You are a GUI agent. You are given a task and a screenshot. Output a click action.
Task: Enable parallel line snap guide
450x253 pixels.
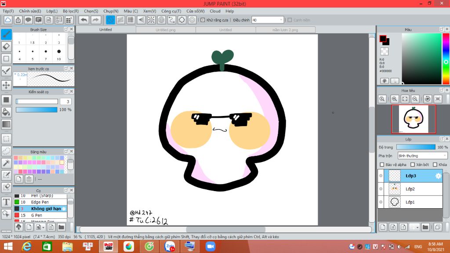120,20
